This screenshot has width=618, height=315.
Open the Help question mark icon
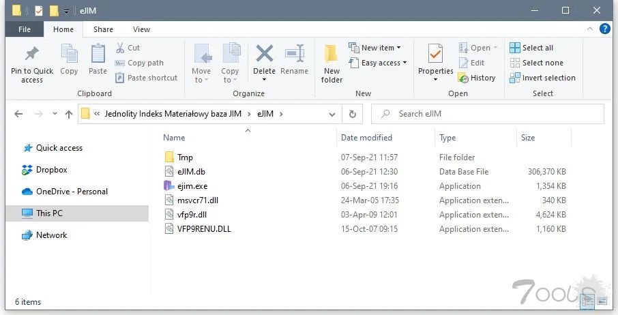(604, 29)
